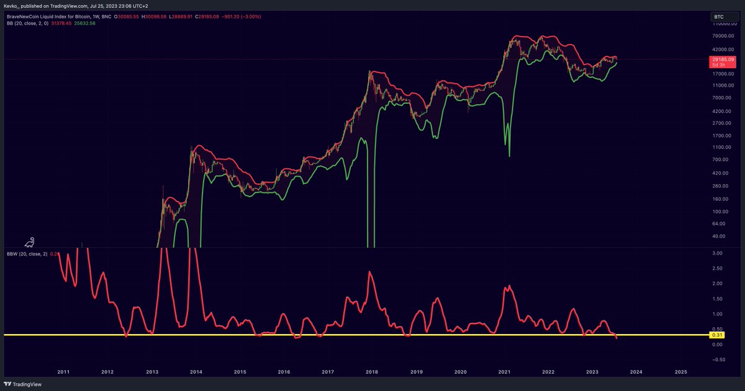
Task: Click the 1100.00 price axis label
Action: click(722, 147)
